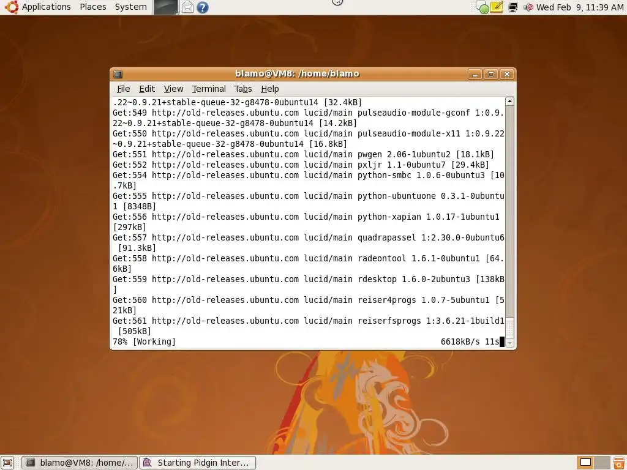Screen dimensions: 627x470
Task: Click the '78% [Working]' progress text
Action: pyautogui.click(x=144, y=341)
